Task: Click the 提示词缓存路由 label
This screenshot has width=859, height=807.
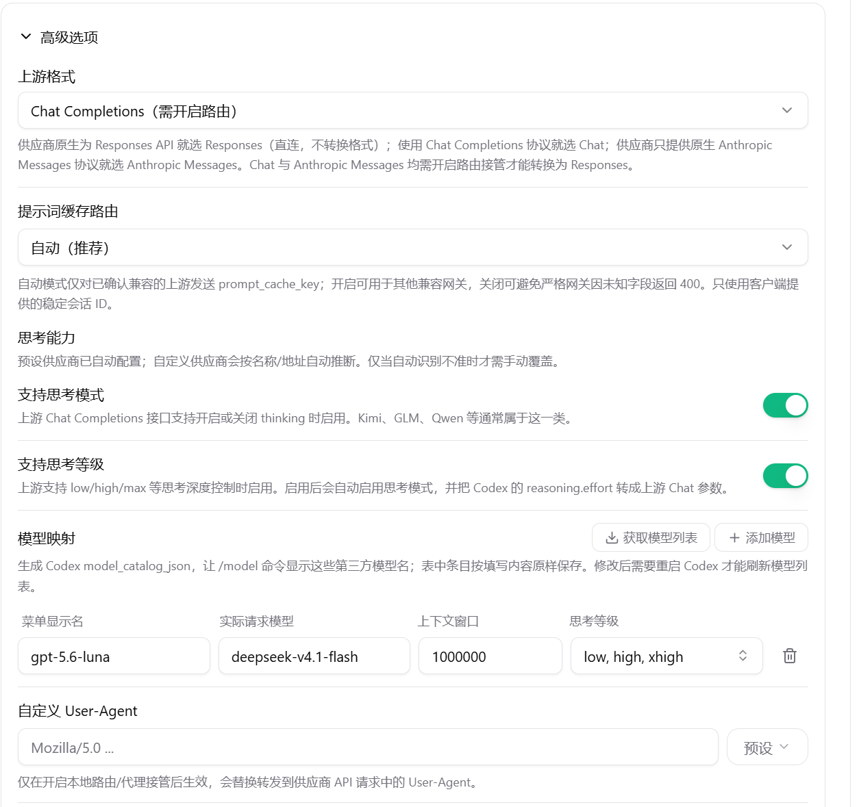Action: coord(68,212)
